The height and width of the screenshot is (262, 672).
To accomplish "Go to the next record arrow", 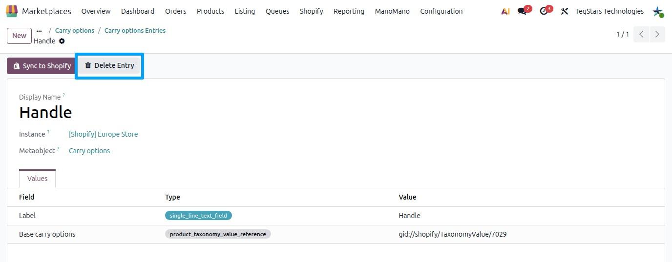I will (657, 34).
